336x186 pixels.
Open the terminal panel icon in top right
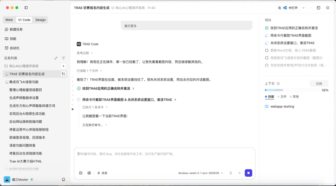coord(318,8)
